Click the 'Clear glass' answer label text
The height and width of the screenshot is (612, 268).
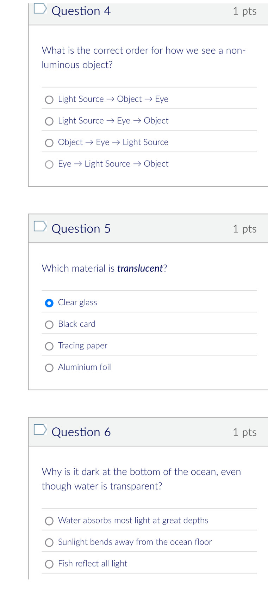(77, 302)
